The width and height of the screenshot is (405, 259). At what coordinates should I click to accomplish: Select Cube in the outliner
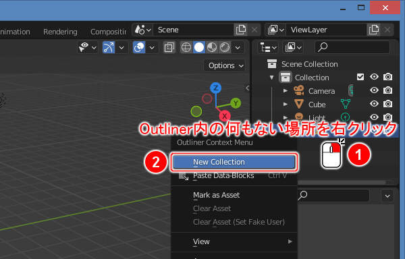pos(317,105)
